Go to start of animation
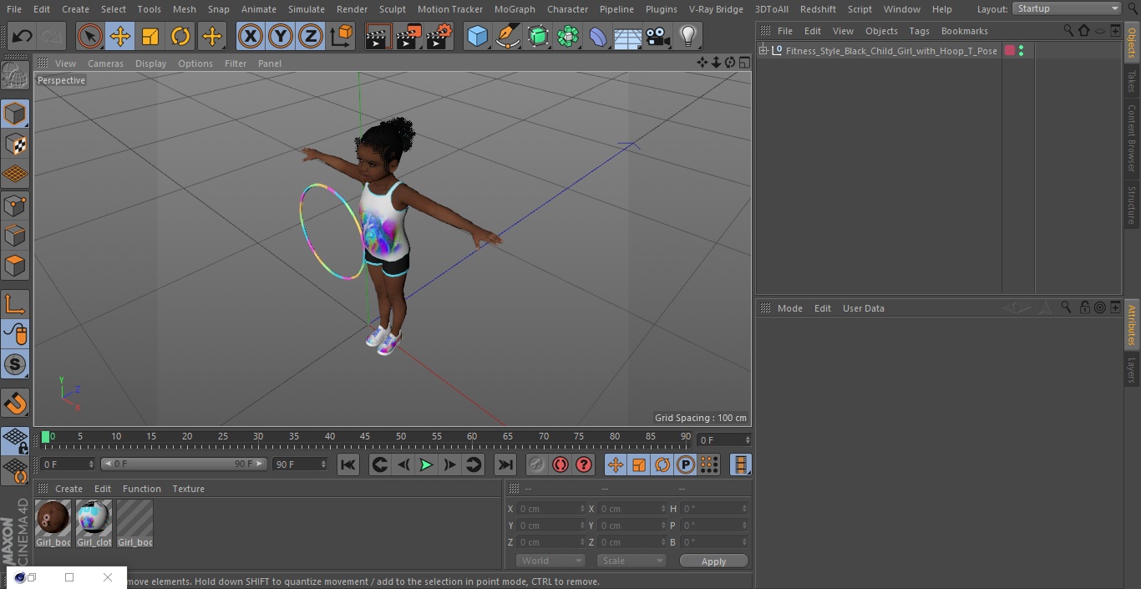Image resolution: width=1141 pixels, height=589 pixels. pos(348,465)
